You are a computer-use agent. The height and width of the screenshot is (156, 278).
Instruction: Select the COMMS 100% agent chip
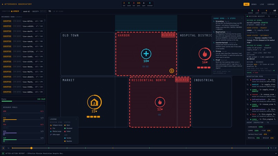pos(253,131)
